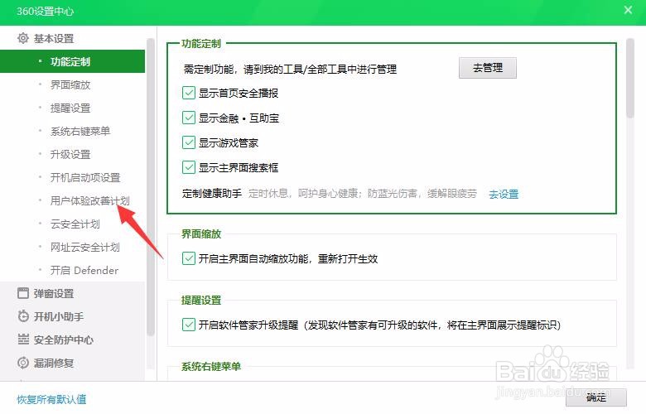The width and height of the screenshot is (646, 414).
Task: Select 开机启动项设置 sidebar entry
Action: (x=85, y=177)
